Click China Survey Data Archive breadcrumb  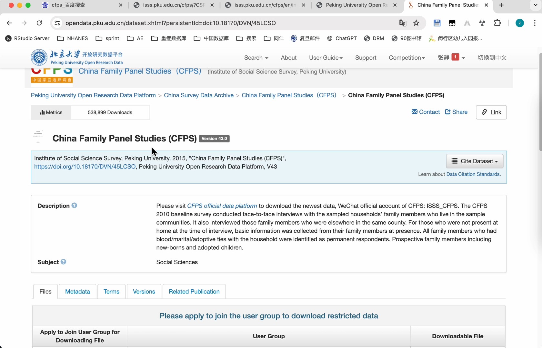tap(199, 95)
